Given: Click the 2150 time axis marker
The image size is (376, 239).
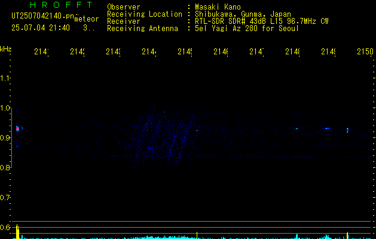Looking at the screenshot, I should click(x=365, y=51).
